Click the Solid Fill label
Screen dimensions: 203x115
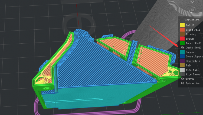coord(193,30)
